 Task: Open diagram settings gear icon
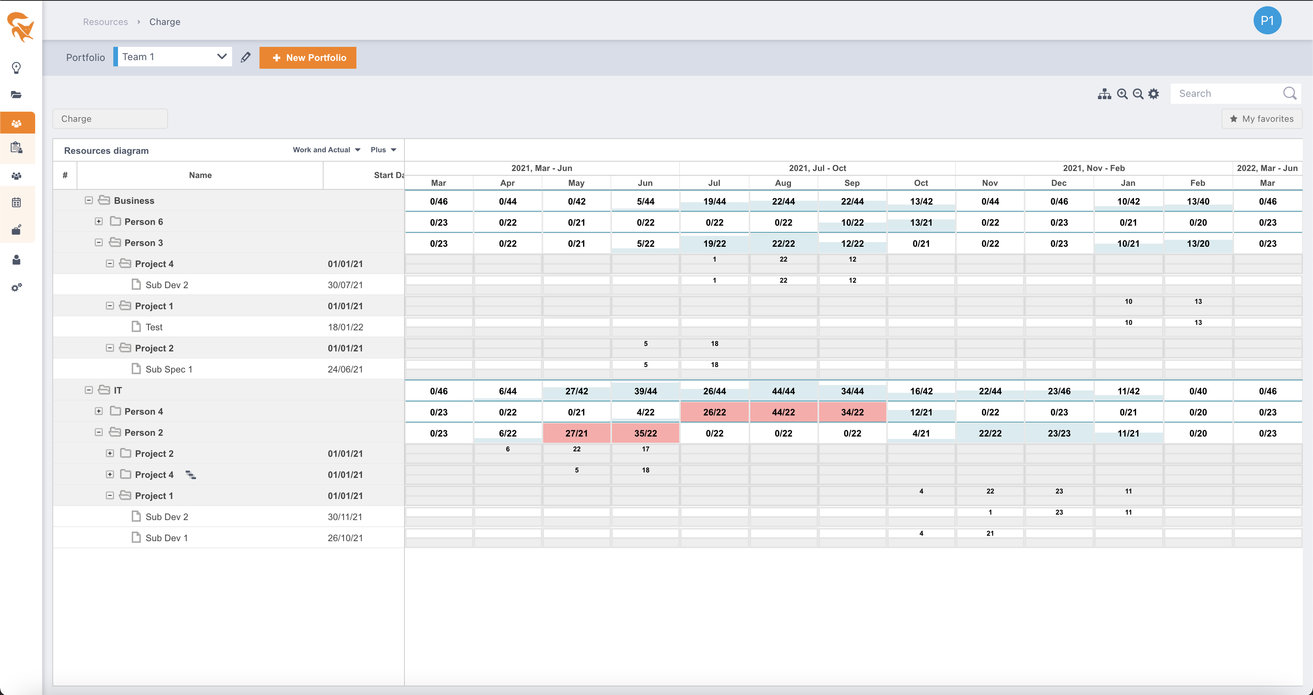click(1154, 94)
